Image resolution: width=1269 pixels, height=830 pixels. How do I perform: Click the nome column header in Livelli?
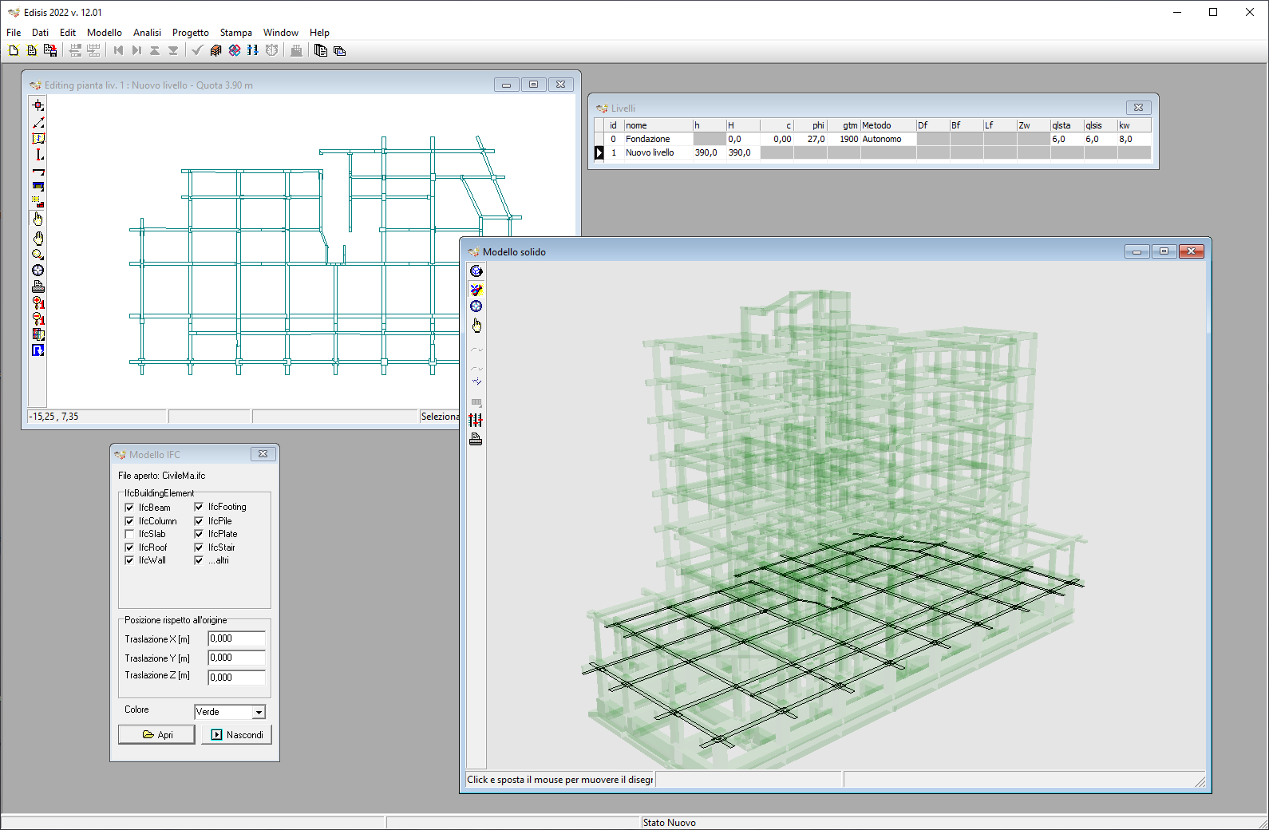(658, 125)
